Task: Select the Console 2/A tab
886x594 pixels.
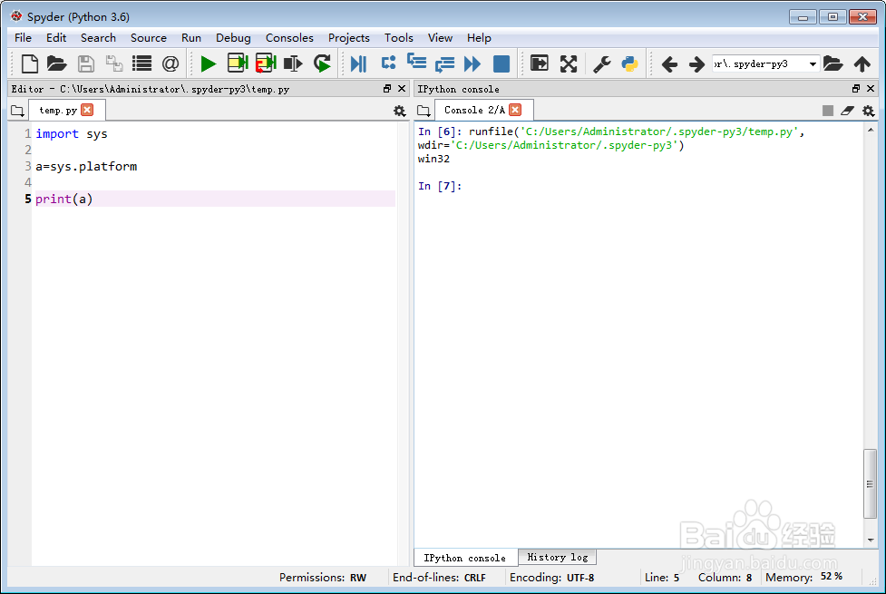Action: point(474,111)
